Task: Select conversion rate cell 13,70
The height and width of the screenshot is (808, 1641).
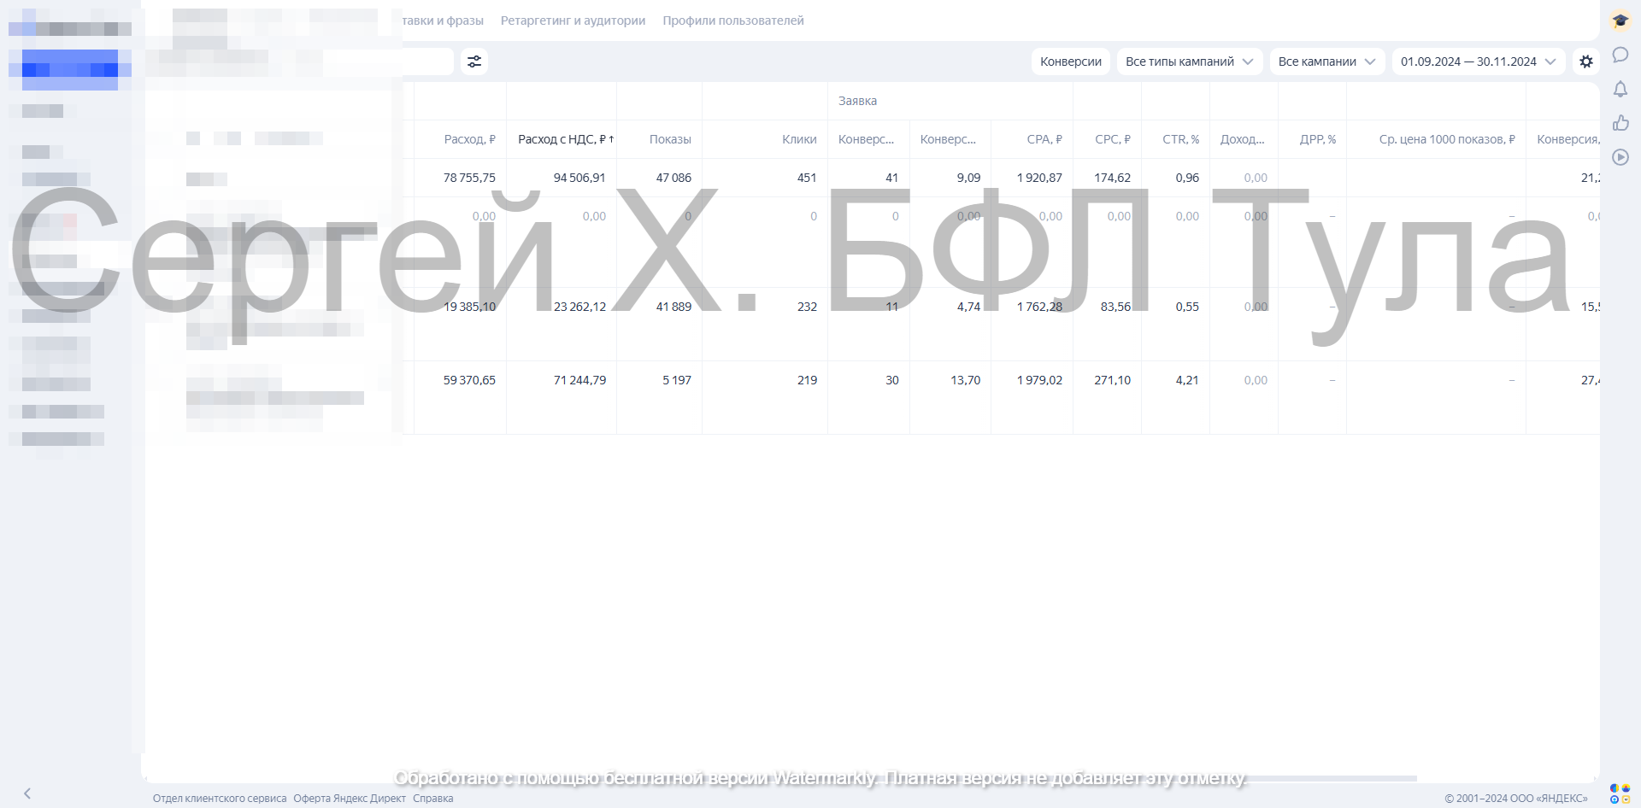Action: pyautogui.click(x=966, y=380)
